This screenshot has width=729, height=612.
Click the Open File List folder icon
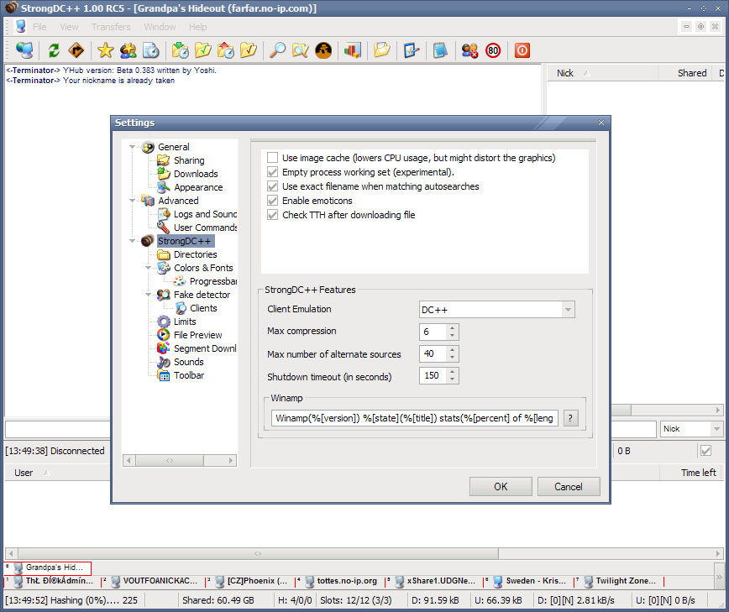point(381,50)
